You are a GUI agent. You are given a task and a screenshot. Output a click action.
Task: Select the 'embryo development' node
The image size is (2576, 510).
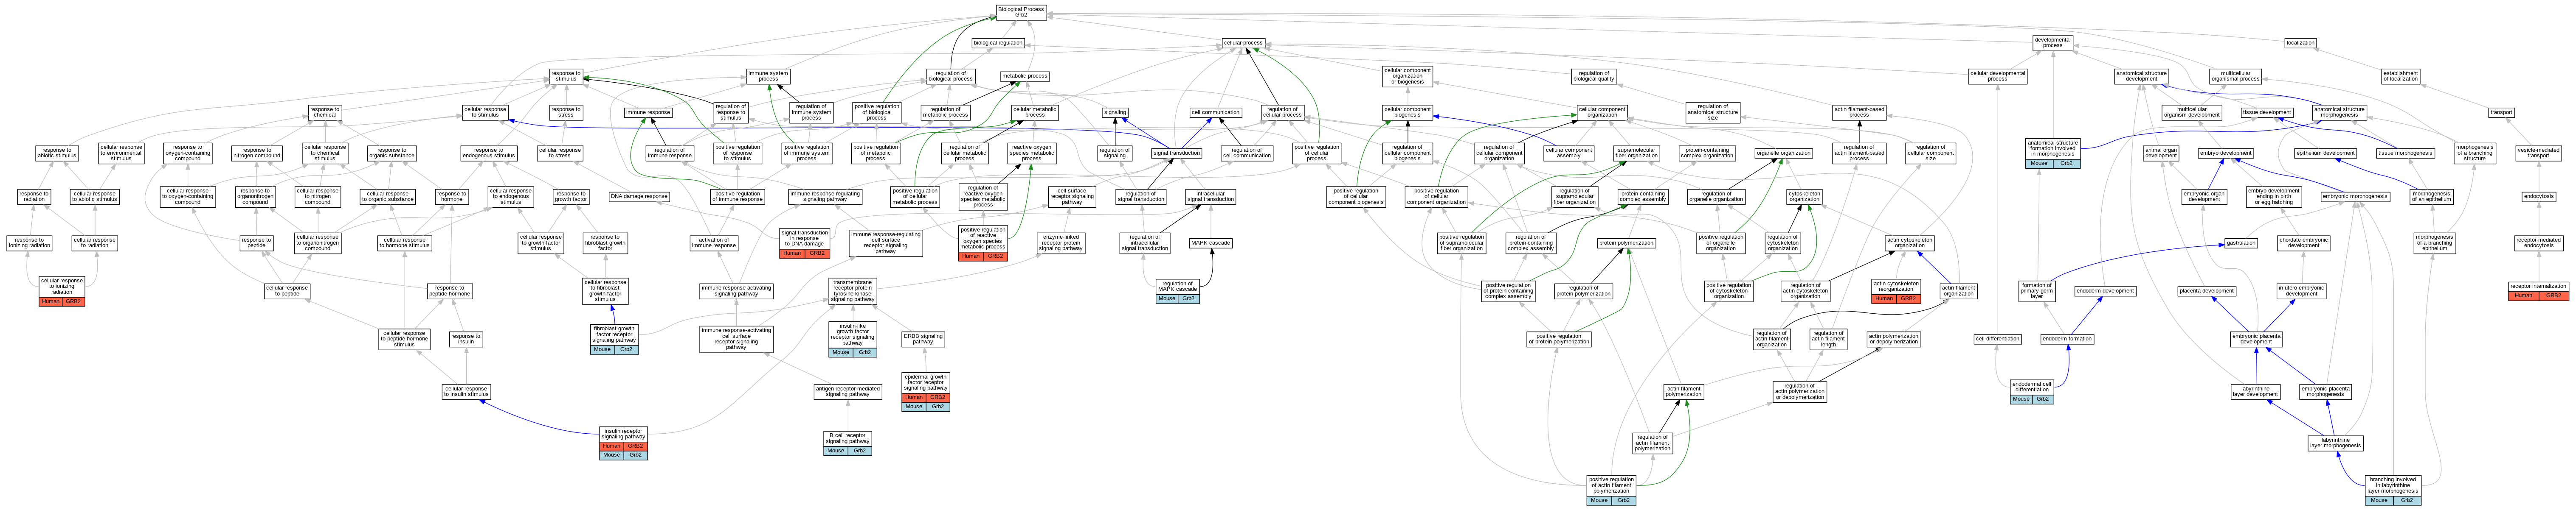(x=2226, y=154)
